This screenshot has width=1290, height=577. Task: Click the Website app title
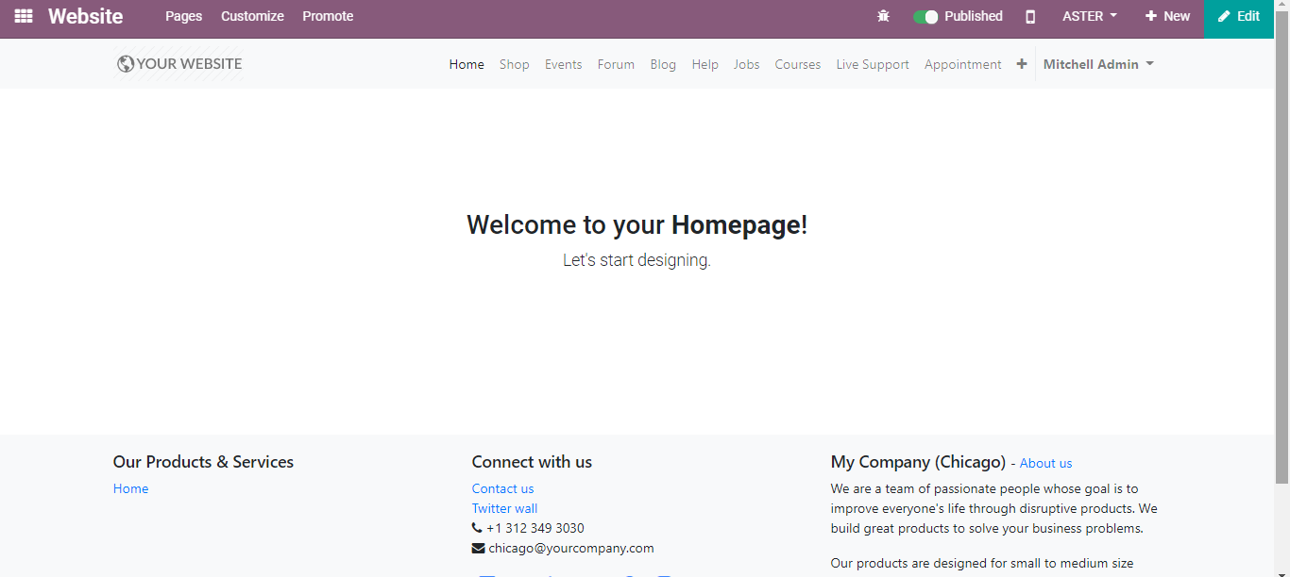tap(86, 16)
